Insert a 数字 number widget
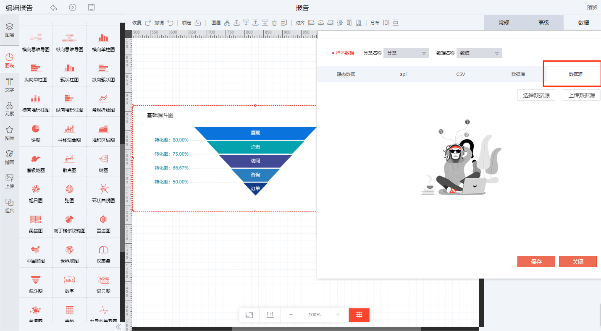The width and height of the screenshot is (601, 331). 69,284
